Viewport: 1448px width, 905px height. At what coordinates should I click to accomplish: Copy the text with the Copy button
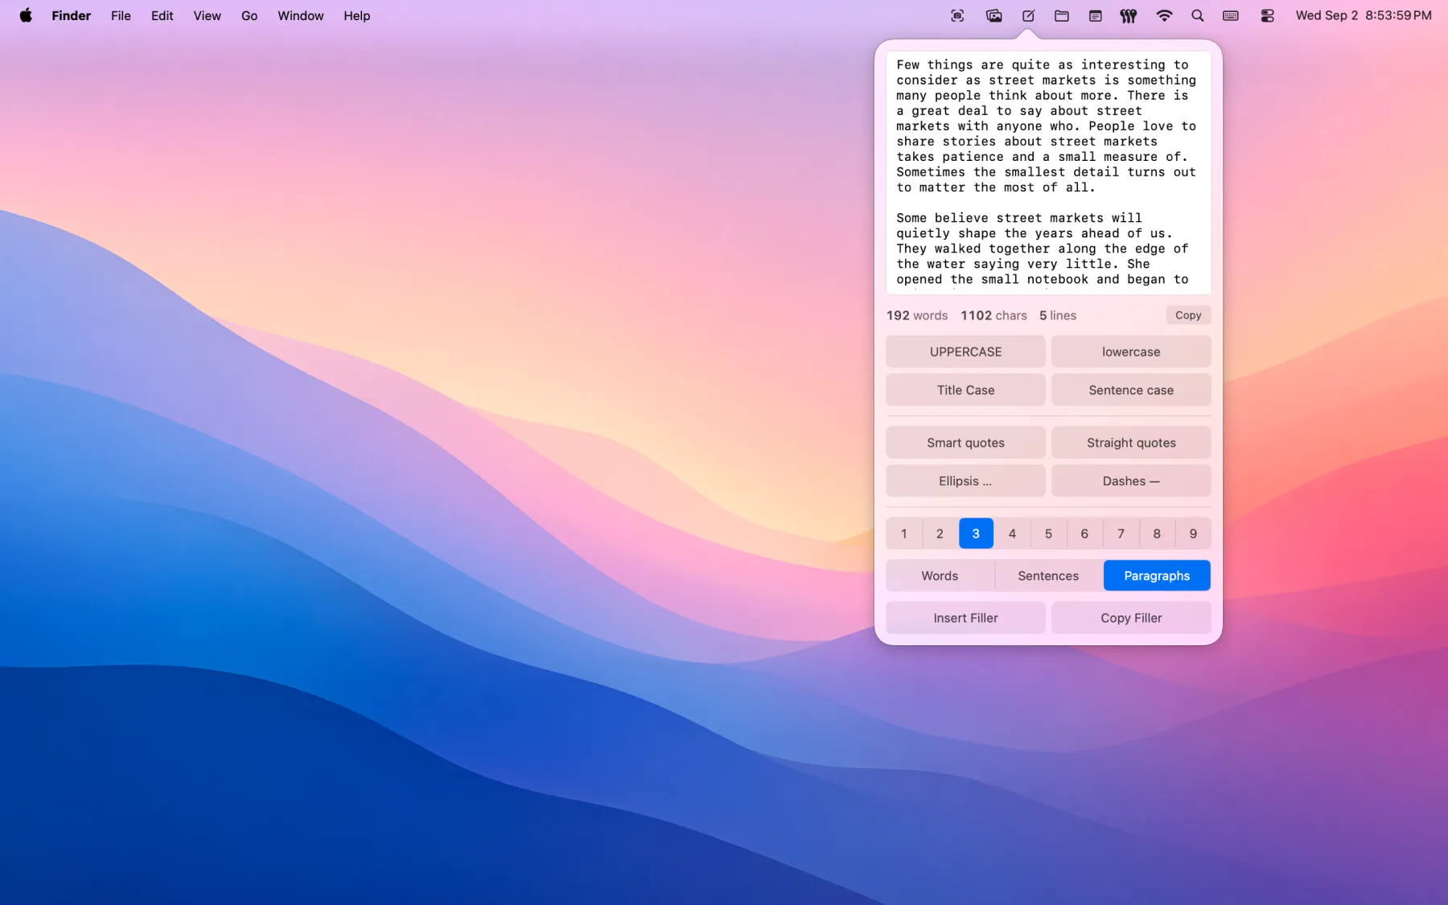(1188, 315)
